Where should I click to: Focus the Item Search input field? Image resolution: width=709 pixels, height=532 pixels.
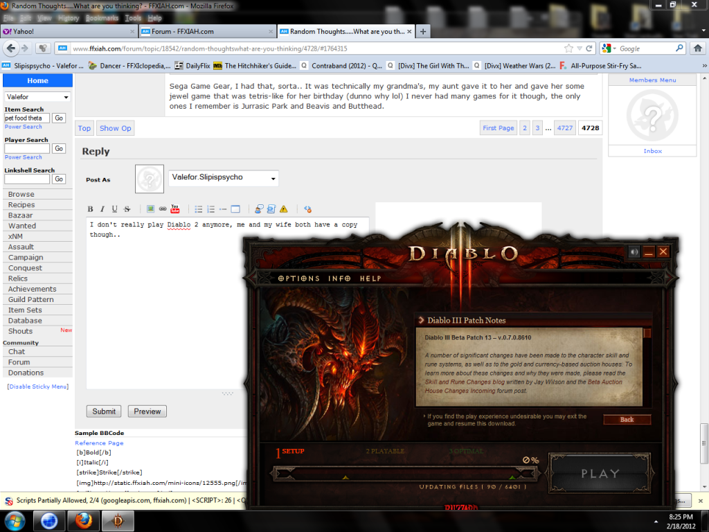click(27, 118)
